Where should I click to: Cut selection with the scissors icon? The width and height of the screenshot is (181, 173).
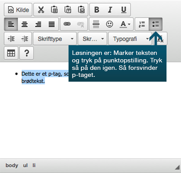pos(41,10)
